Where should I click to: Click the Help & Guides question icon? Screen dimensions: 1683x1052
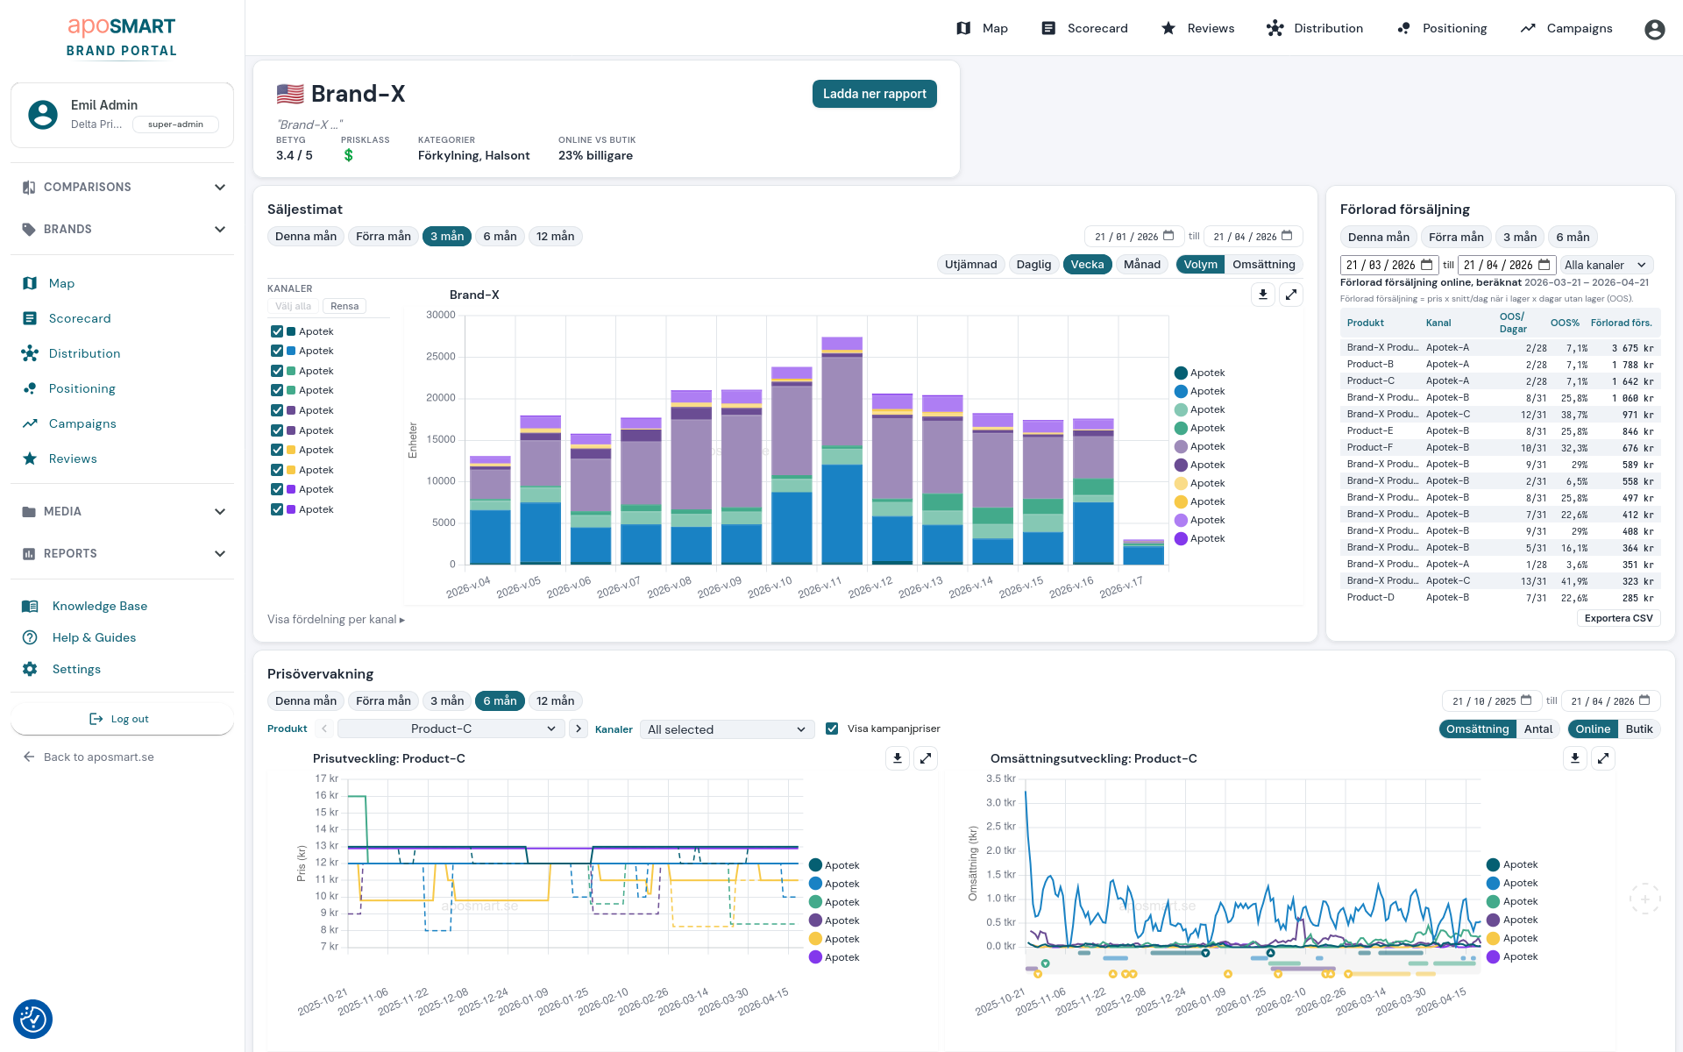(x=30, y=637)
